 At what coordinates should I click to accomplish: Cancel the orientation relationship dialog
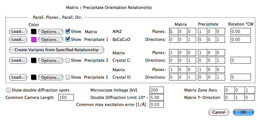(x=219, y=112)
